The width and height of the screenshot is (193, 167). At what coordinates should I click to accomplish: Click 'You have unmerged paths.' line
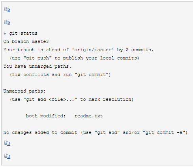[37, 67]
